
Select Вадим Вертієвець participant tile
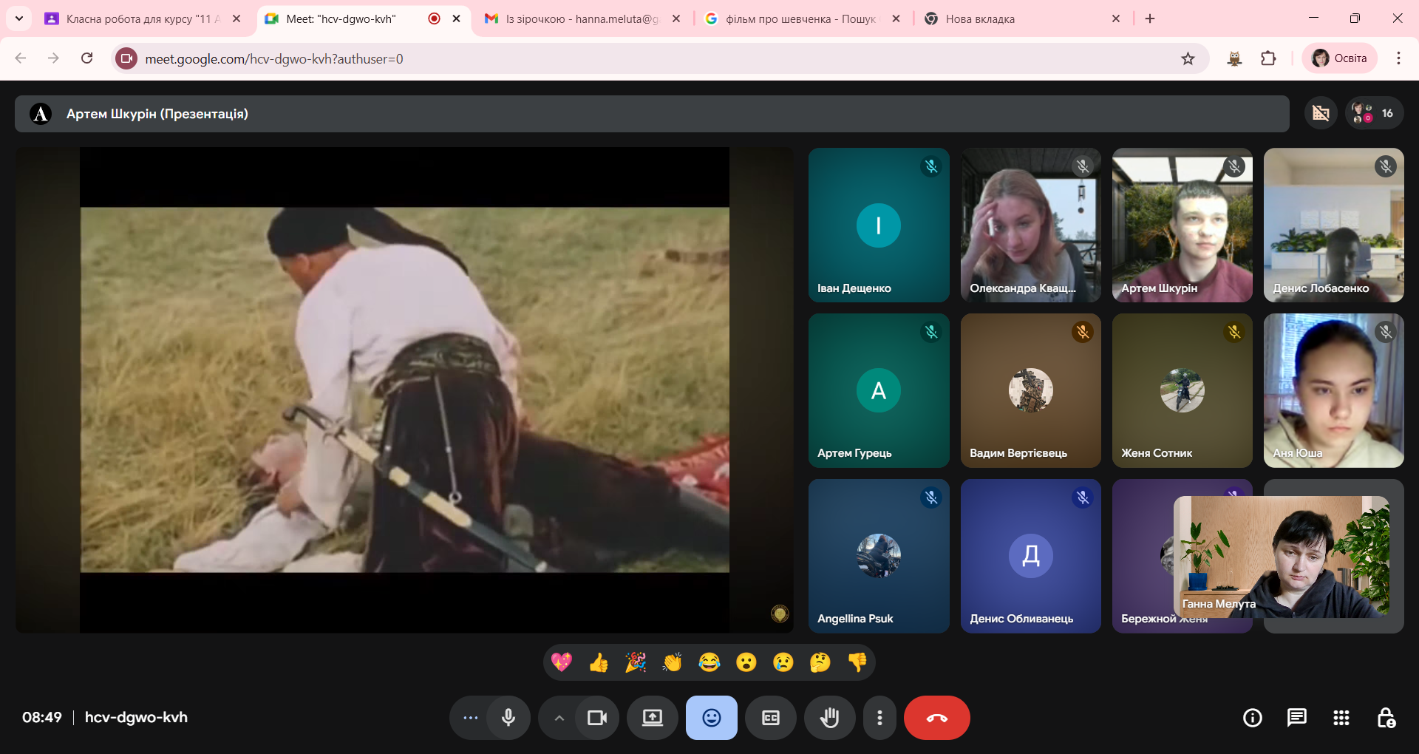click(1031, 390)
